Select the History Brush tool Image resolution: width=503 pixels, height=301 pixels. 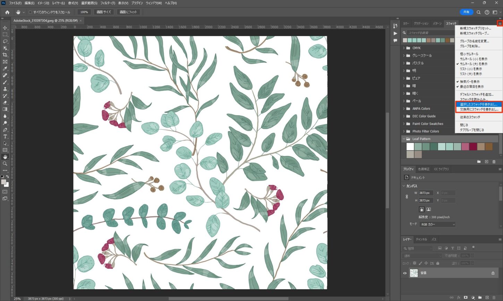point(5,95)
